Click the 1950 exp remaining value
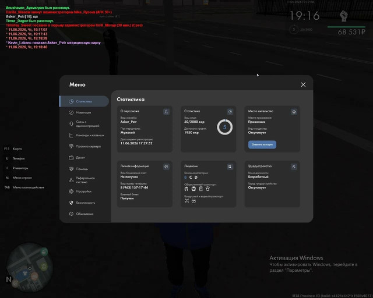Viewport: 373px width, 298px height. [192, 133]
